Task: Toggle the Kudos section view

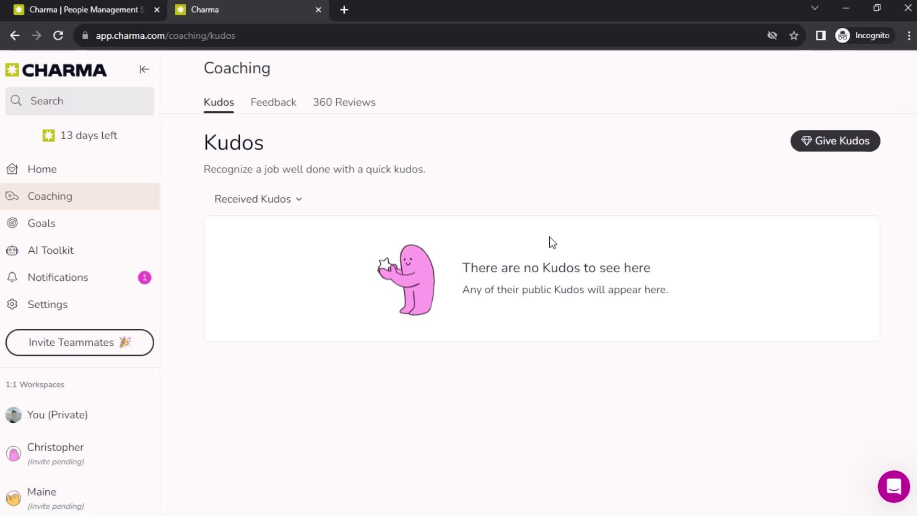Action: 257,199
